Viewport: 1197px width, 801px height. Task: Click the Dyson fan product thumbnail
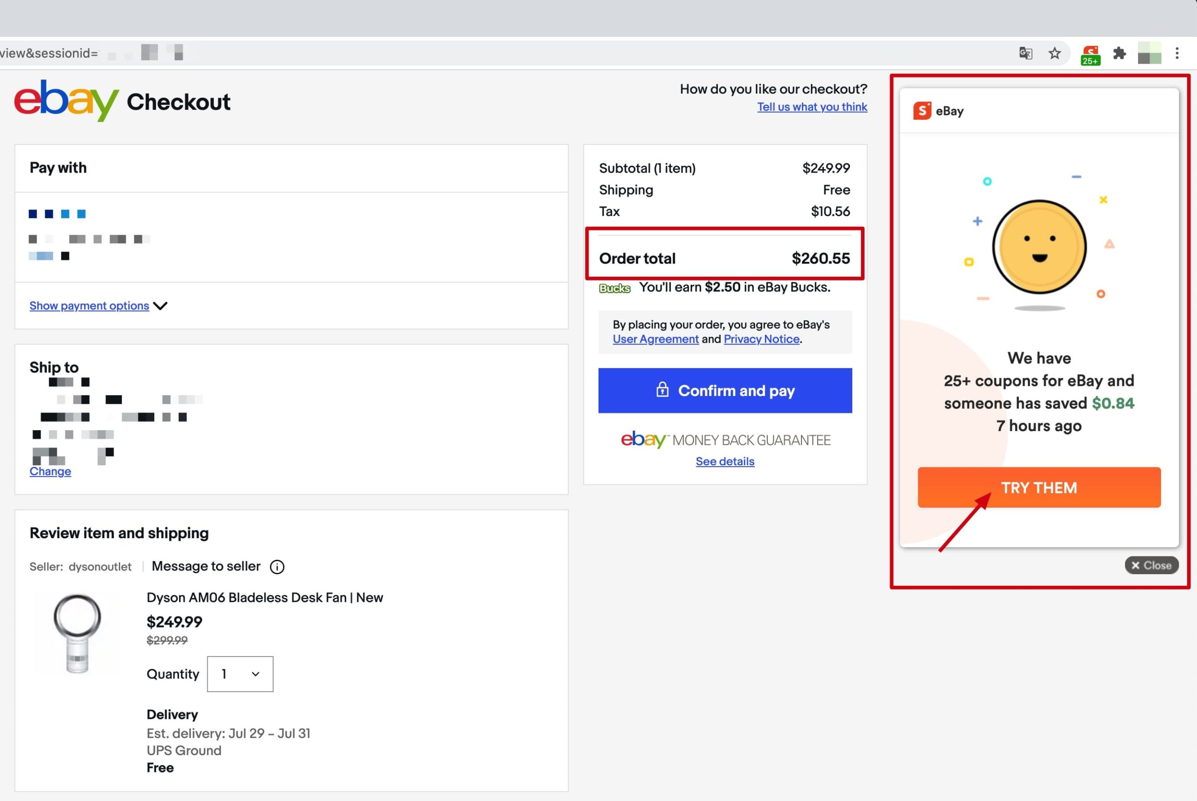77,634
